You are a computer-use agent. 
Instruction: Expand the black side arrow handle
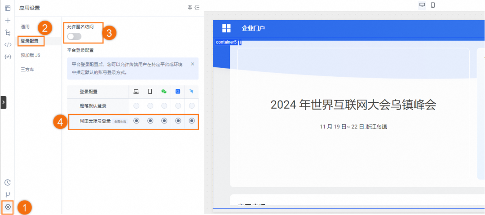pos(4,102)
